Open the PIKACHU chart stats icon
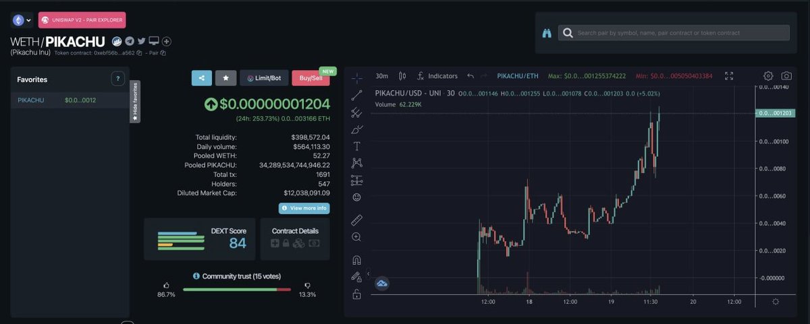This screenshot has height=324, width=810. tap(117, 42)
